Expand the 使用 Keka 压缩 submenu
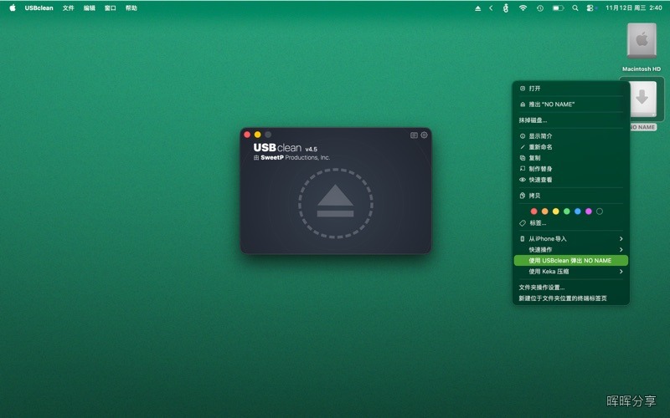The height and width of the screenshot is (418, 670). [571, 271]
